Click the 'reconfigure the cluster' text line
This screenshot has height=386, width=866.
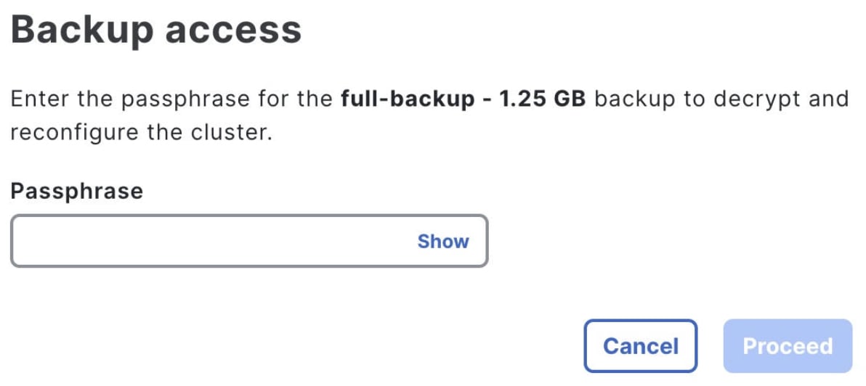point(141,134)
